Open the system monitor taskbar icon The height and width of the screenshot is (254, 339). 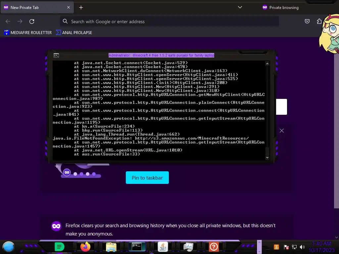click(188, 247)
